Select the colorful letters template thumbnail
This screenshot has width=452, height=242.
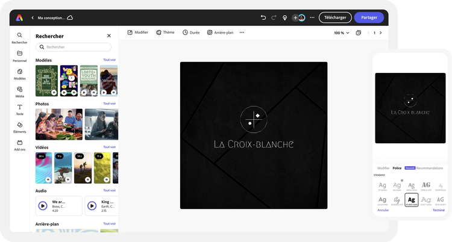coord(69,81)
